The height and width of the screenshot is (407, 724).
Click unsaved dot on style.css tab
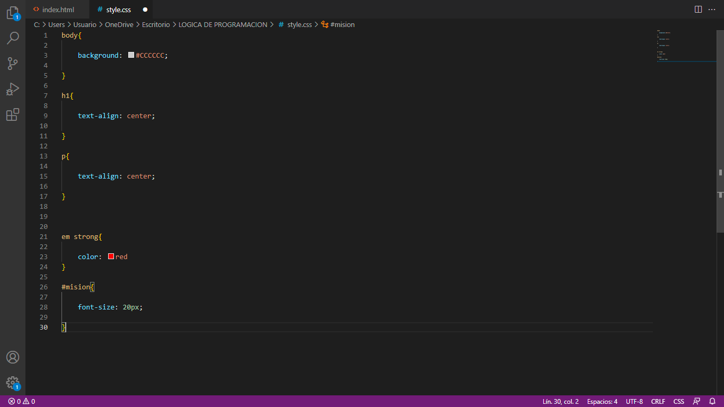coord(145,10)
